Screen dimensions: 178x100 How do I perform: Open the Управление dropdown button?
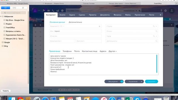click(134, 81)
